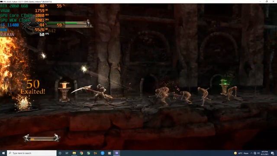This screenshot has width=277, height=156.
Task: Click the '1759' VRAM usage value
Action: point(39,10)
